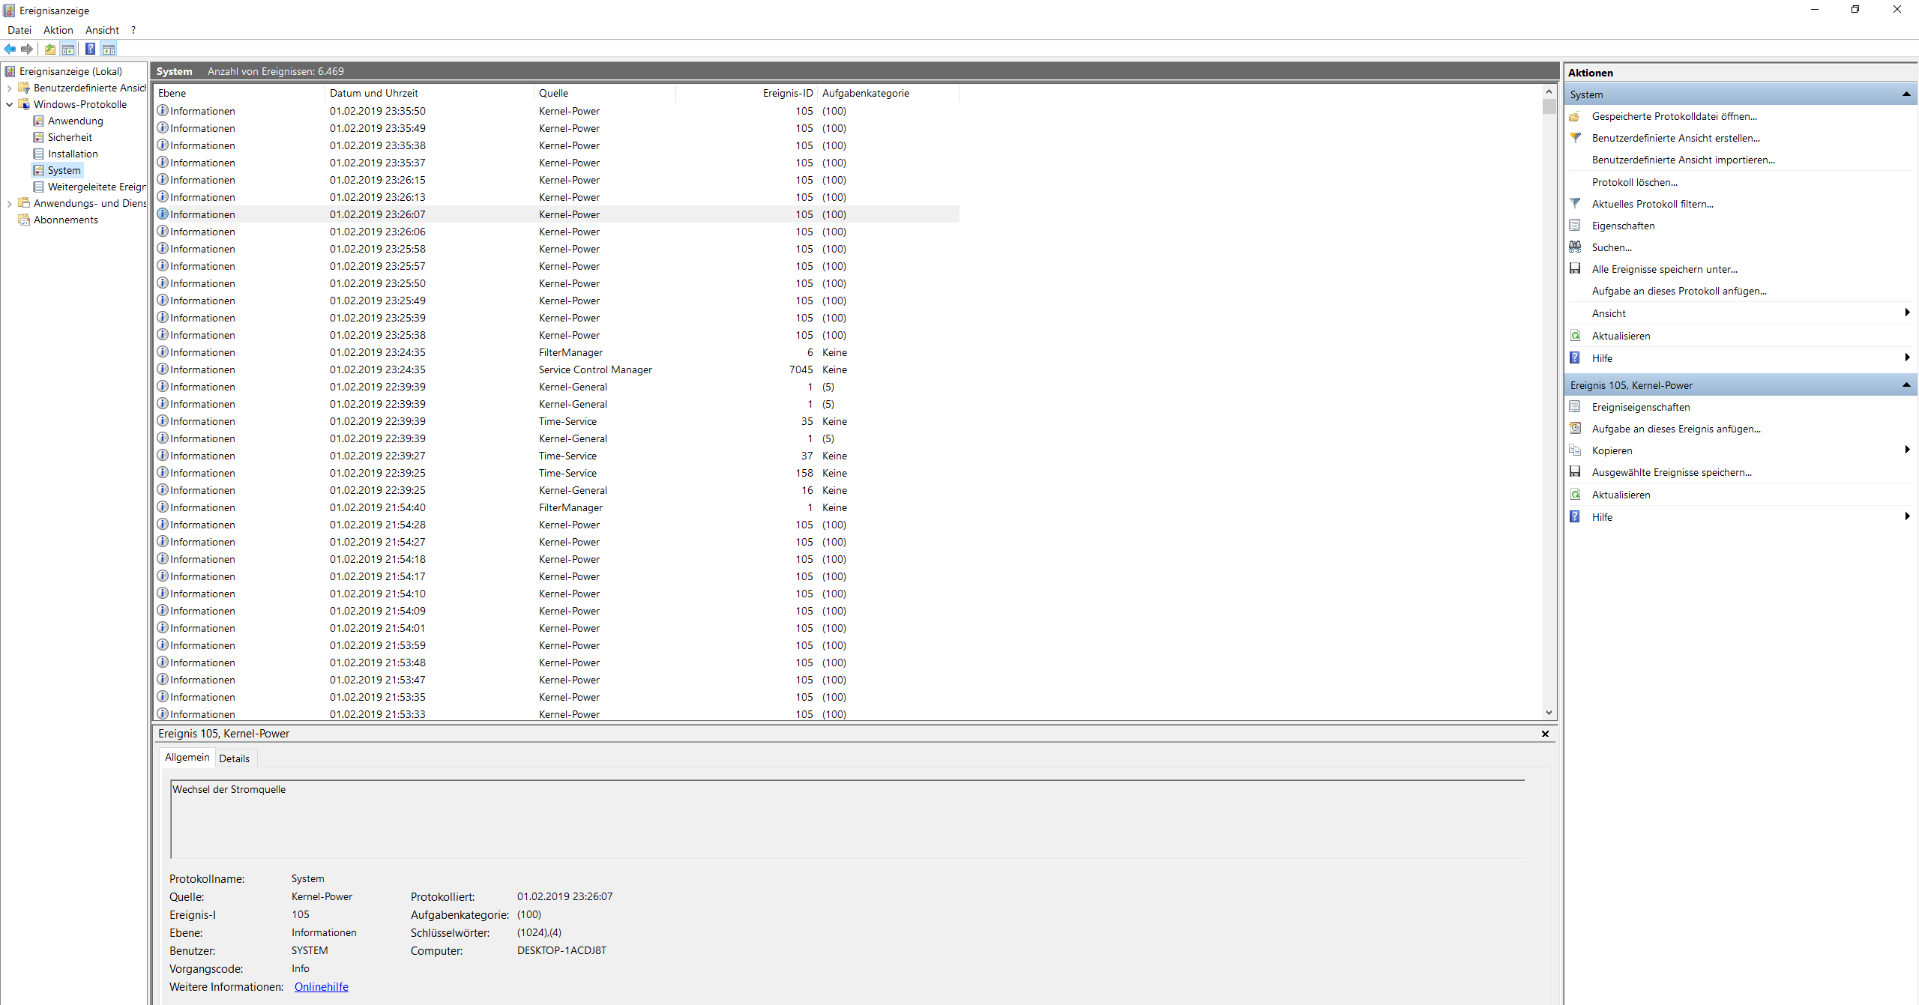This screenshot has height=1005, width=1919.
Task: Click the event list scrollbar down arrow
Action: point(1549,713)
